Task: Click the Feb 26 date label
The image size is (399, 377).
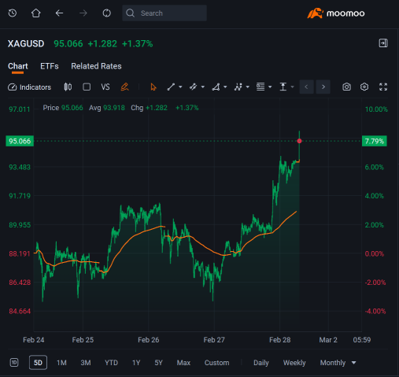Action: coord(149,340)
